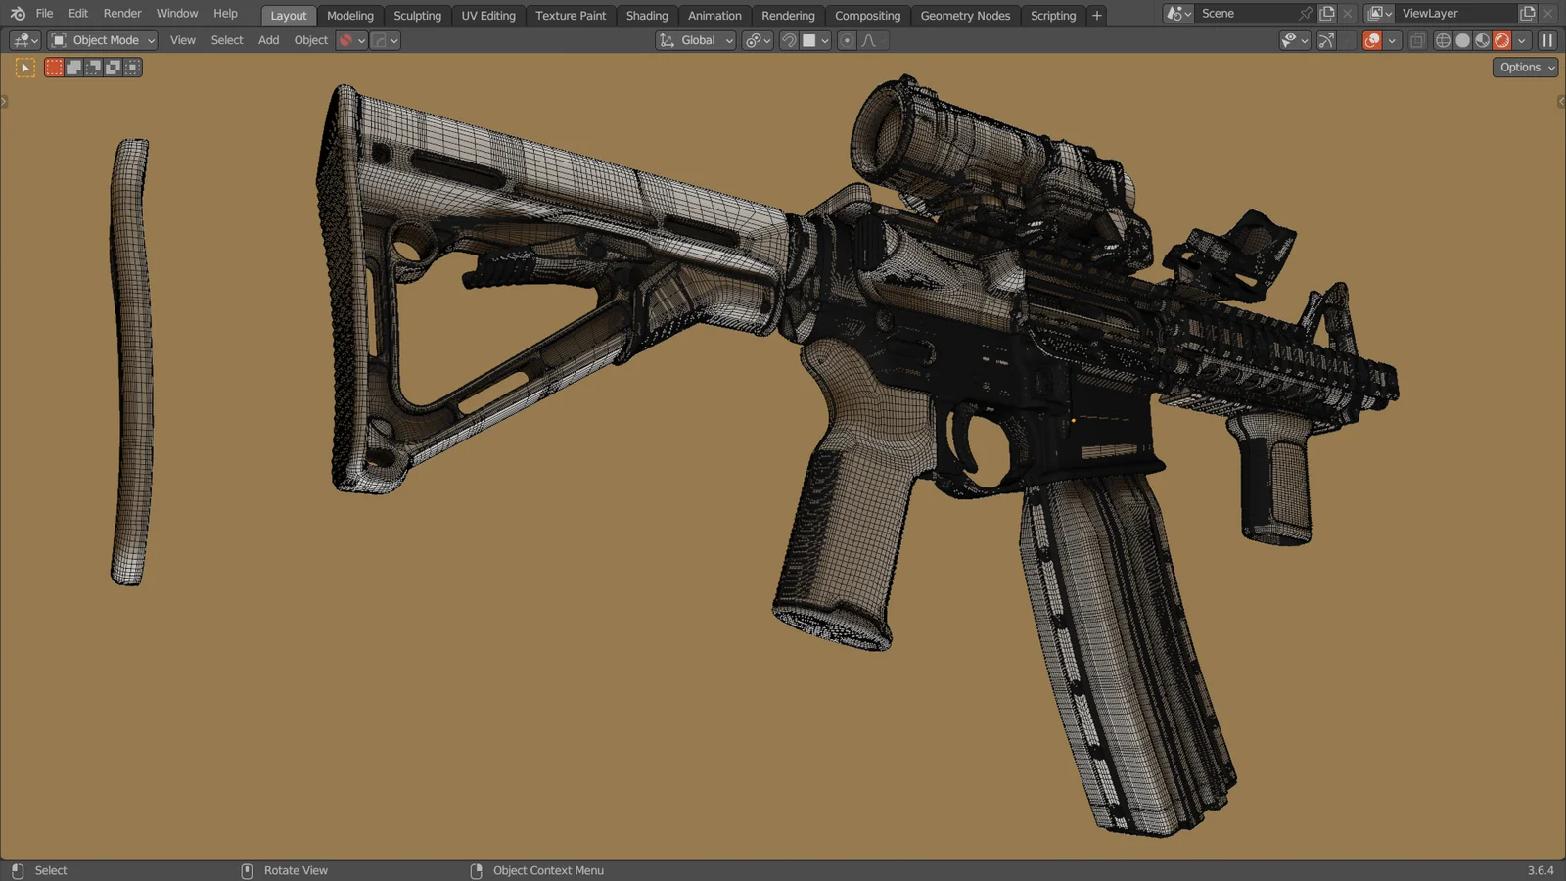Viewport: 1566px width, 881px height.
Task: Expand the Options dropdown in the viewport
Action: coord(1523,67)
